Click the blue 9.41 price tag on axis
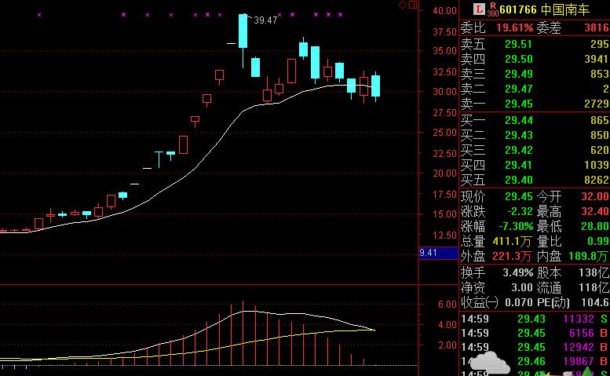The image size is (610, 376). [x=439, y=253]
